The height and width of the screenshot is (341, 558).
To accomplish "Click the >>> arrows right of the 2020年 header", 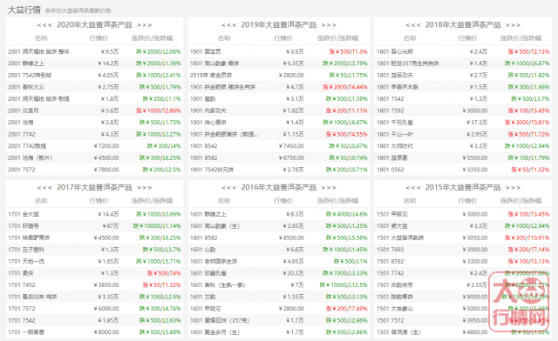I will click(x=145, y=25).
